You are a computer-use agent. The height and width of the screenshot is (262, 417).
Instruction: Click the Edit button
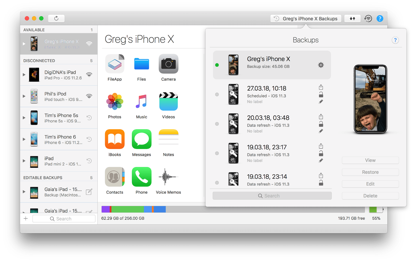370,184
